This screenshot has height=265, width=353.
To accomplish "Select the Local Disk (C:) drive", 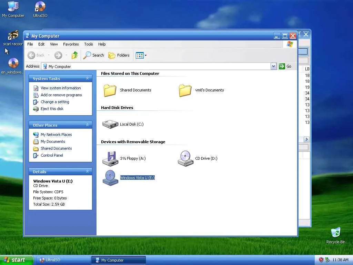I will tap(110, 124).
